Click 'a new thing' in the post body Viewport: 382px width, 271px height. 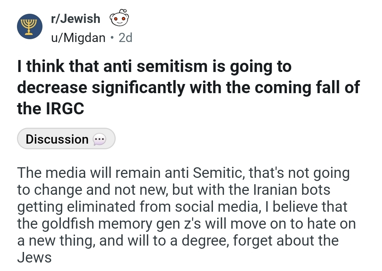click(x=56, y=241)
